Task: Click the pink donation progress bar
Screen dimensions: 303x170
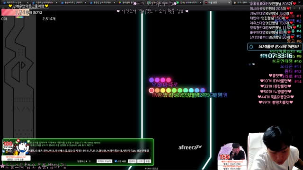Action: [16, 13]
